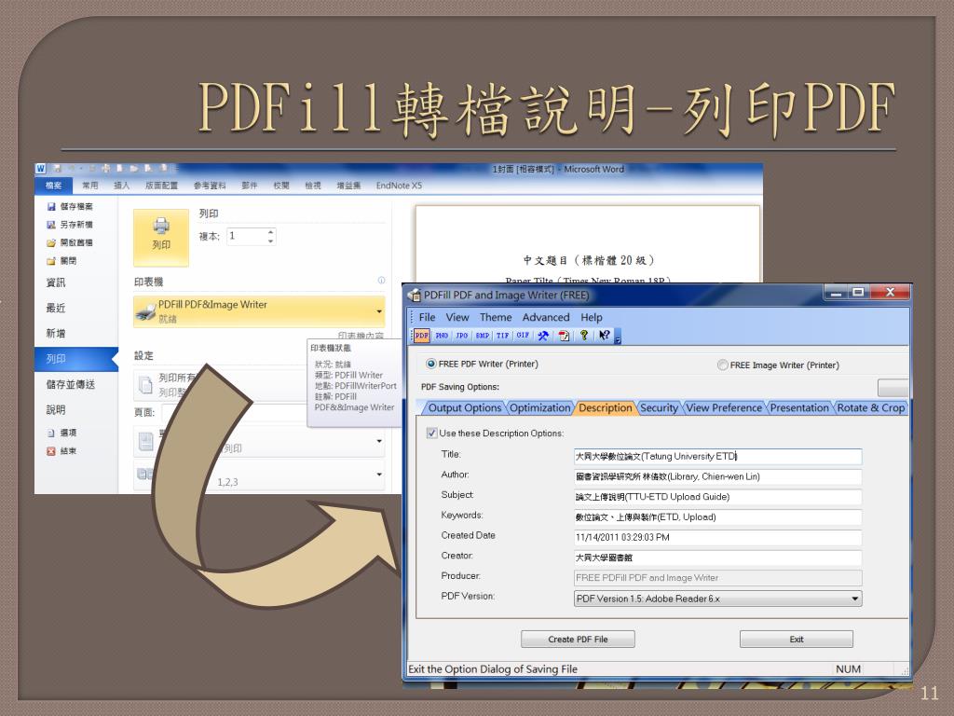
Task: Select FREE Image Writer (Printer) radio button
Action: click(x=722, y=365)
